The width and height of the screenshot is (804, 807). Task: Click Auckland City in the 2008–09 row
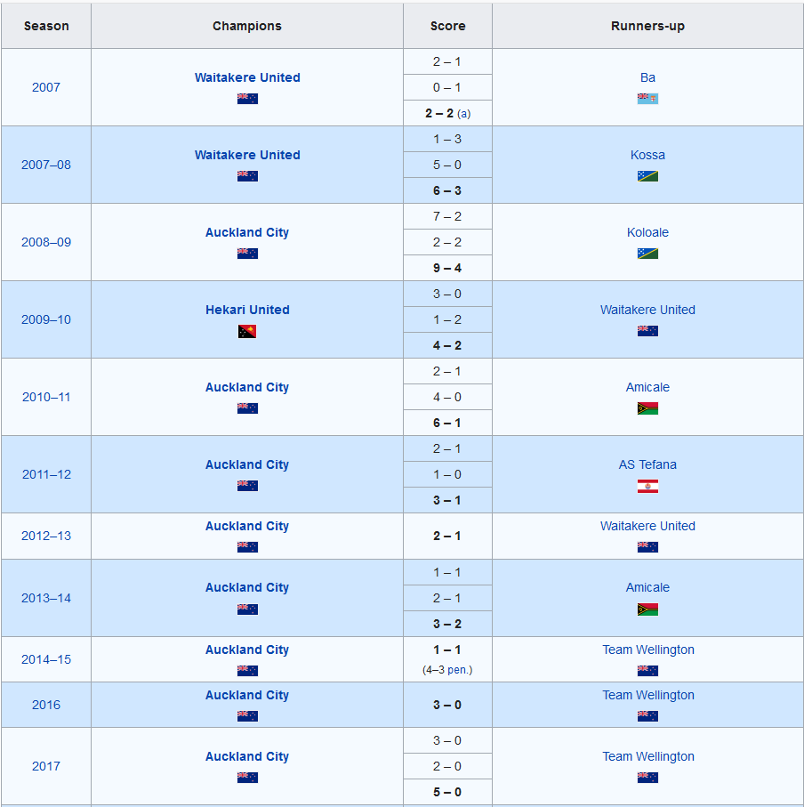[x=247, y=232]
